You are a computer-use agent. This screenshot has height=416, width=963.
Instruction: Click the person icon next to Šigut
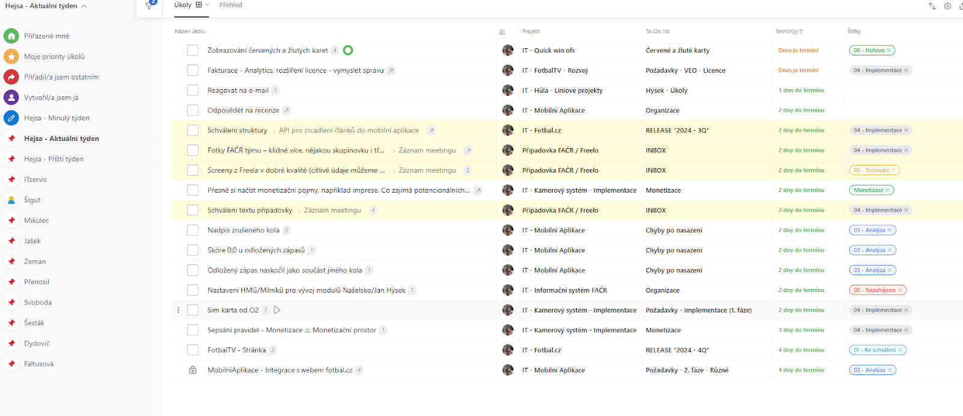click(x=11, y=200)
